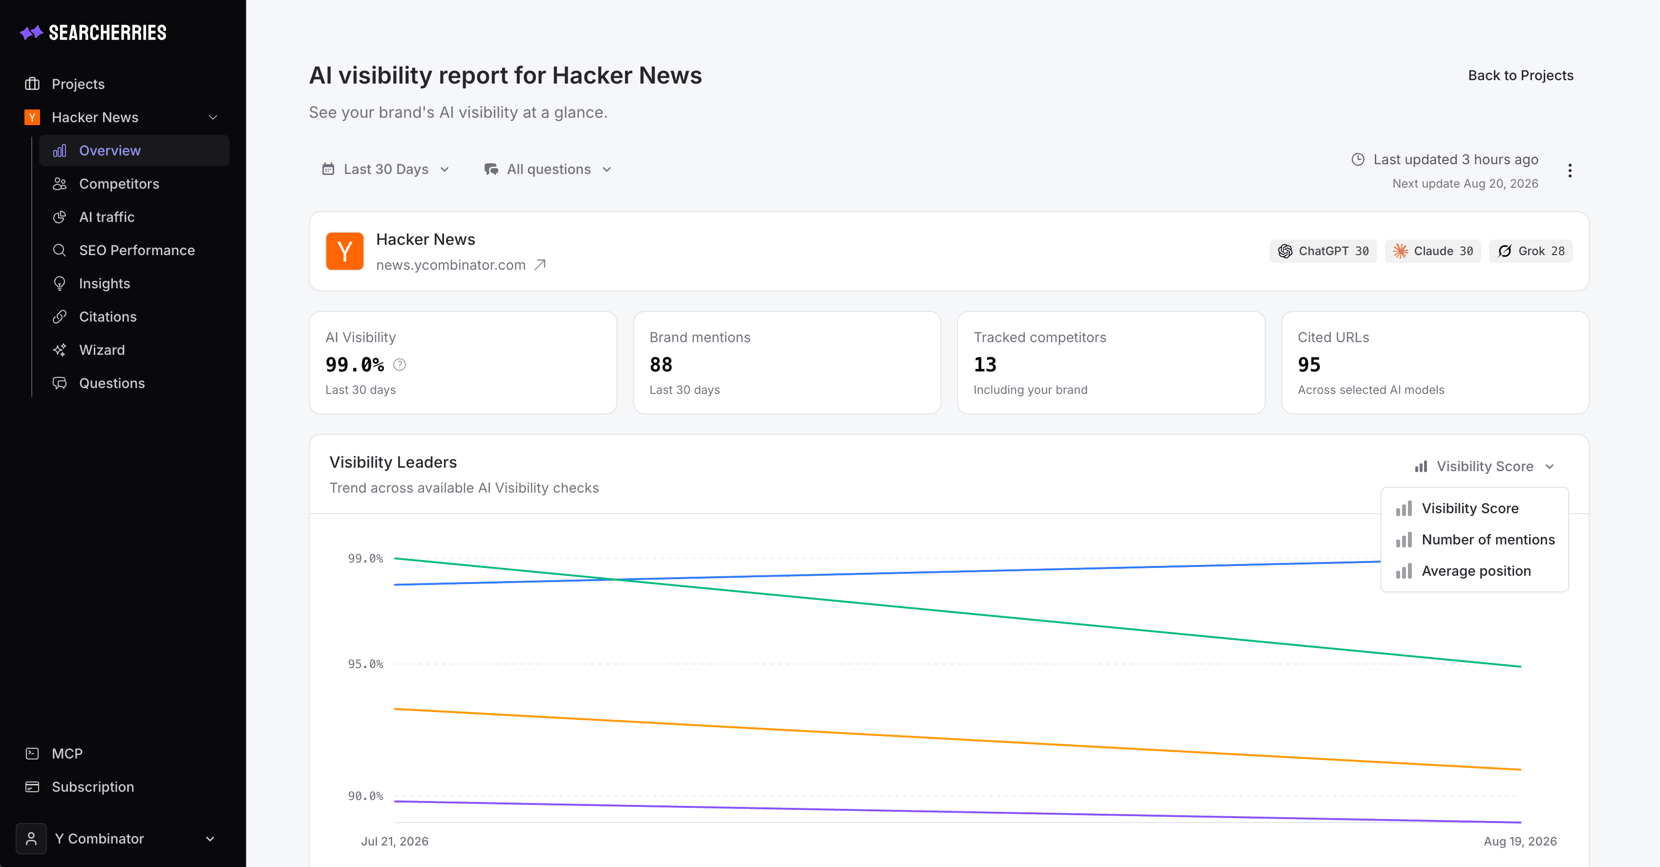This screenshot has width=1660, height=867.
Task: Click the orange Y icon beside Hacker News in sidebar
Action: pyautogui.click(x=32, y=117)
